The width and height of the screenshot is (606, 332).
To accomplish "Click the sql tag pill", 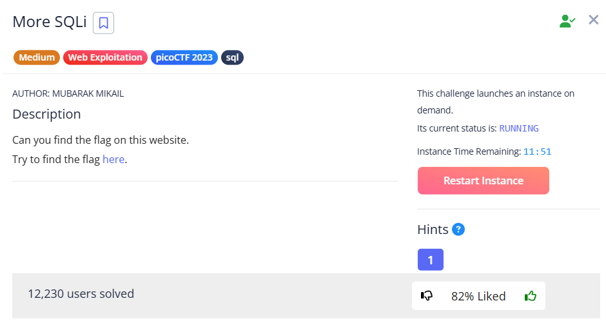I will coord(232,57).
